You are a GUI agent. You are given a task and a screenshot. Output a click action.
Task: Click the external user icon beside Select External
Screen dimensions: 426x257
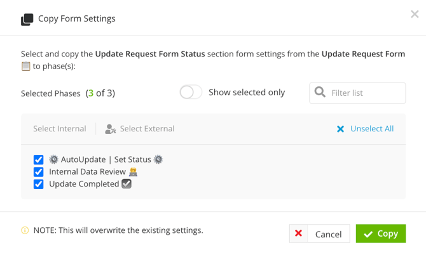pos(110,129)
